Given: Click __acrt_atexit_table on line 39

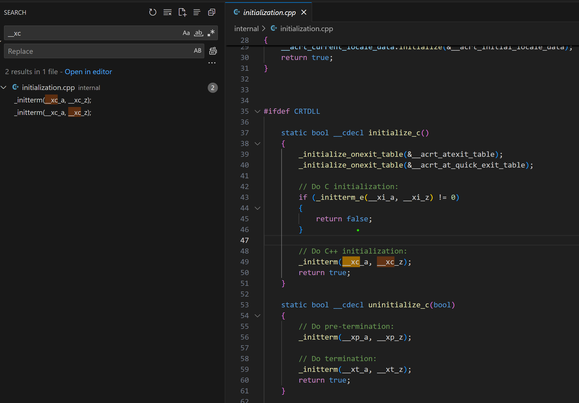Looking at the screenshot, I should click(453, 154).
